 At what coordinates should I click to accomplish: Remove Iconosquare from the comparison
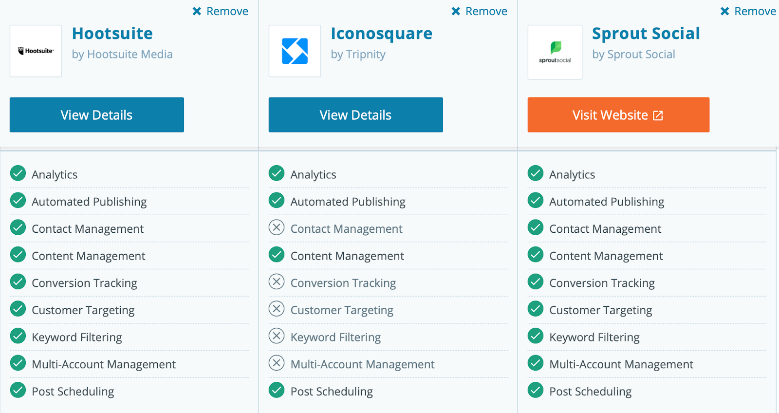pos(480,11)
